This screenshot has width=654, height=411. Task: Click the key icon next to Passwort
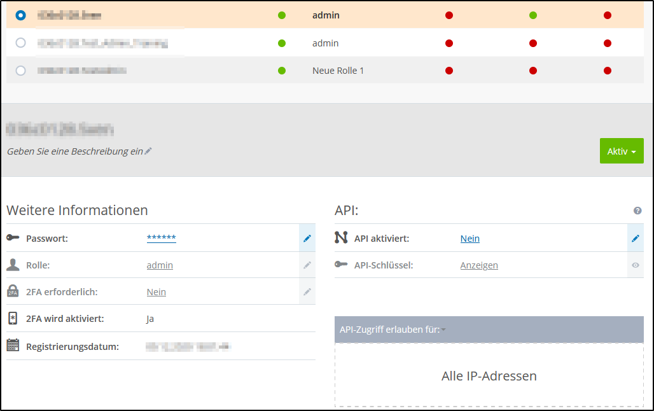click(11, 238)
